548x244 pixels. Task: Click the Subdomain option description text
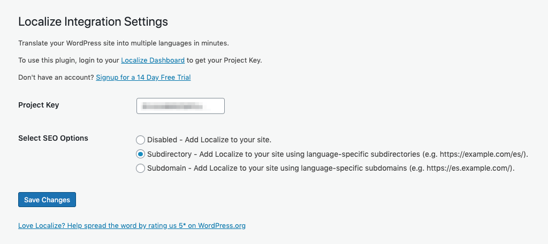278,169
